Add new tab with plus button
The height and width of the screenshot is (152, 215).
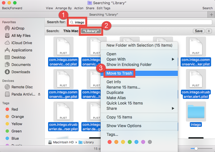point(211,15)
